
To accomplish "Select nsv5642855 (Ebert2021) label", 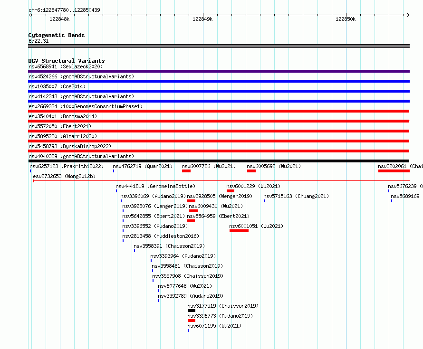I will [x=154, y=216].
